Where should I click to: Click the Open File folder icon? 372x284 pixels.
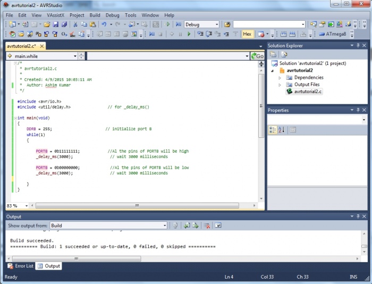coord(47,24)
